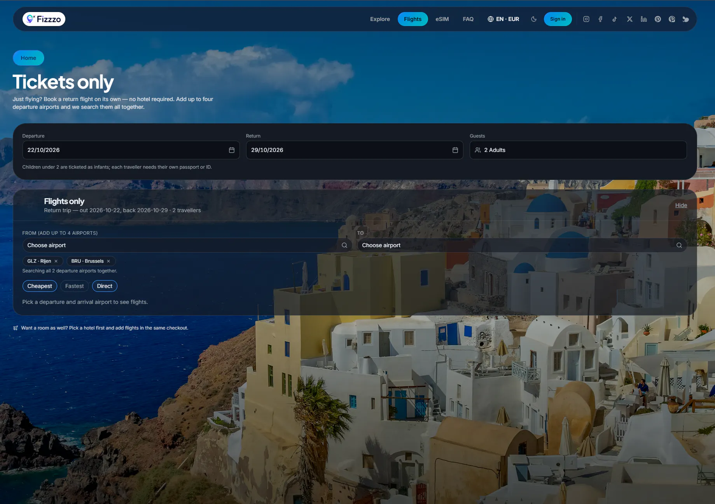Click the search icon in the From airport field
715x504 pixels.
tap(344, 245)
